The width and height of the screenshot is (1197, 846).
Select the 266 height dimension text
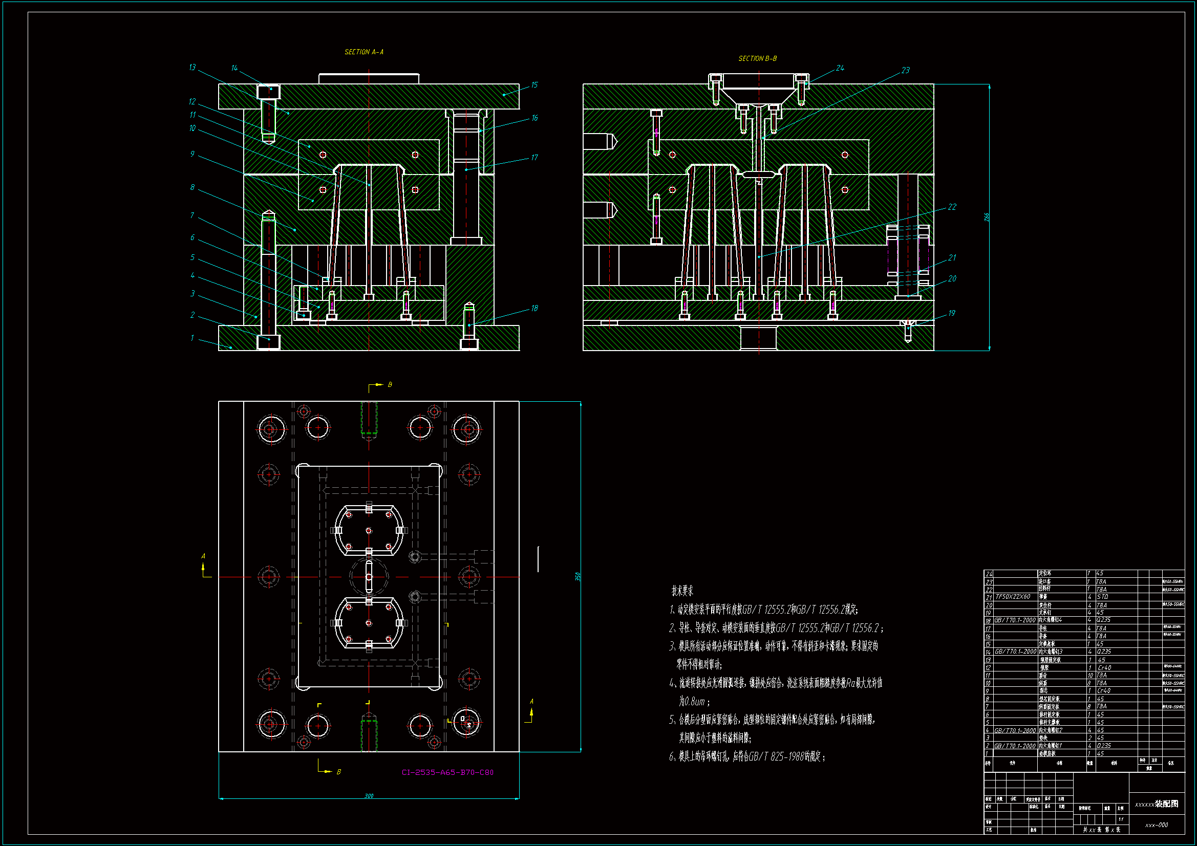click(x=987, y=217)
